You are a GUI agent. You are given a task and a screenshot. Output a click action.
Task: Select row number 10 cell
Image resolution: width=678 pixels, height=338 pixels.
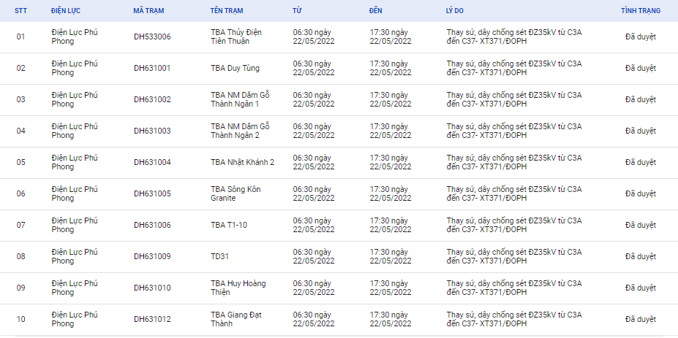tap(20, 319)
